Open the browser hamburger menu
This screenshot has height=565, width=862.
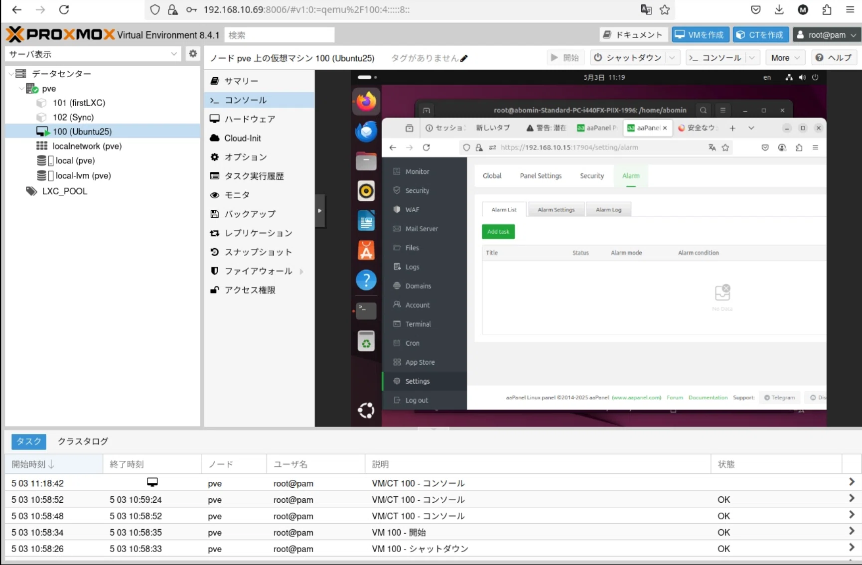(850, 9)
